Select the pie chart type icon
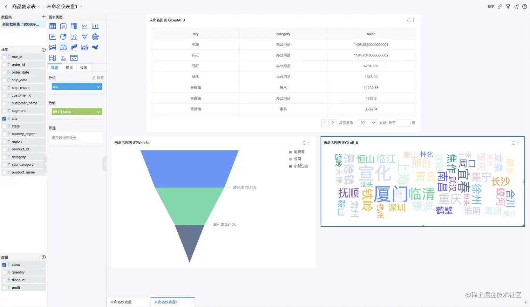Viewport: 530px width, 307px height. click(x=63, y=36)
